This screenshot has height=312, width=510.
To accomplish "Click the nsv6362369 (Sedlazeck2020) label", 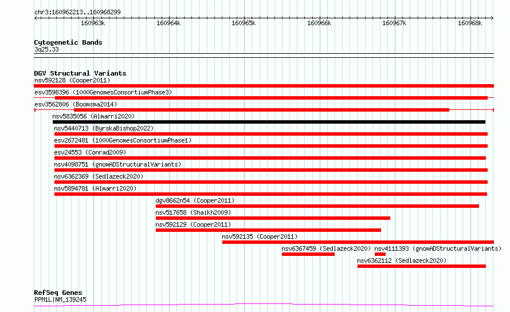I will (99, 176).
